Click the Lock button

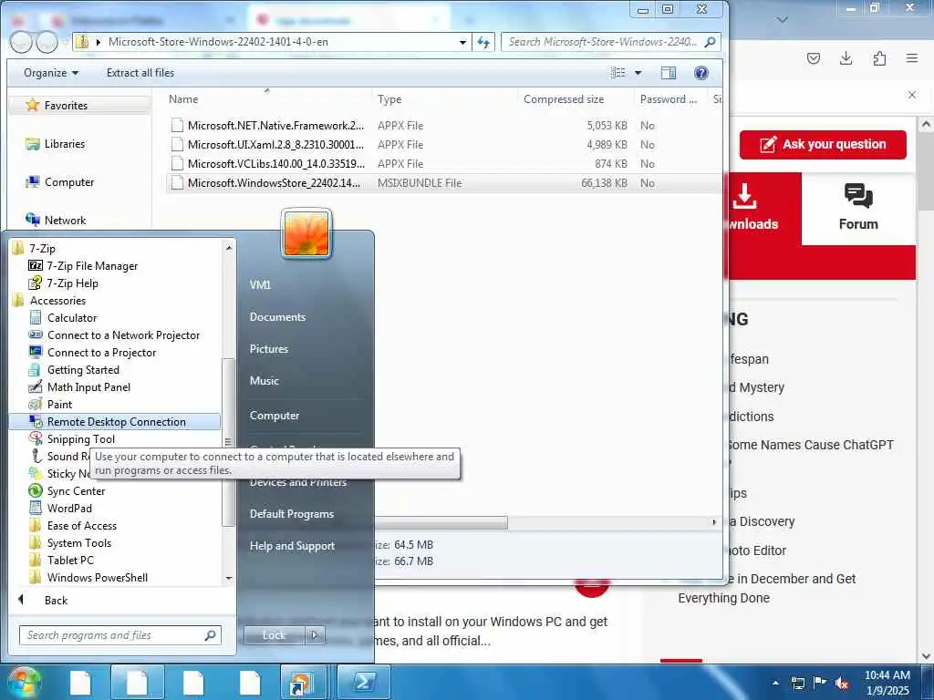tap(275, 635)
